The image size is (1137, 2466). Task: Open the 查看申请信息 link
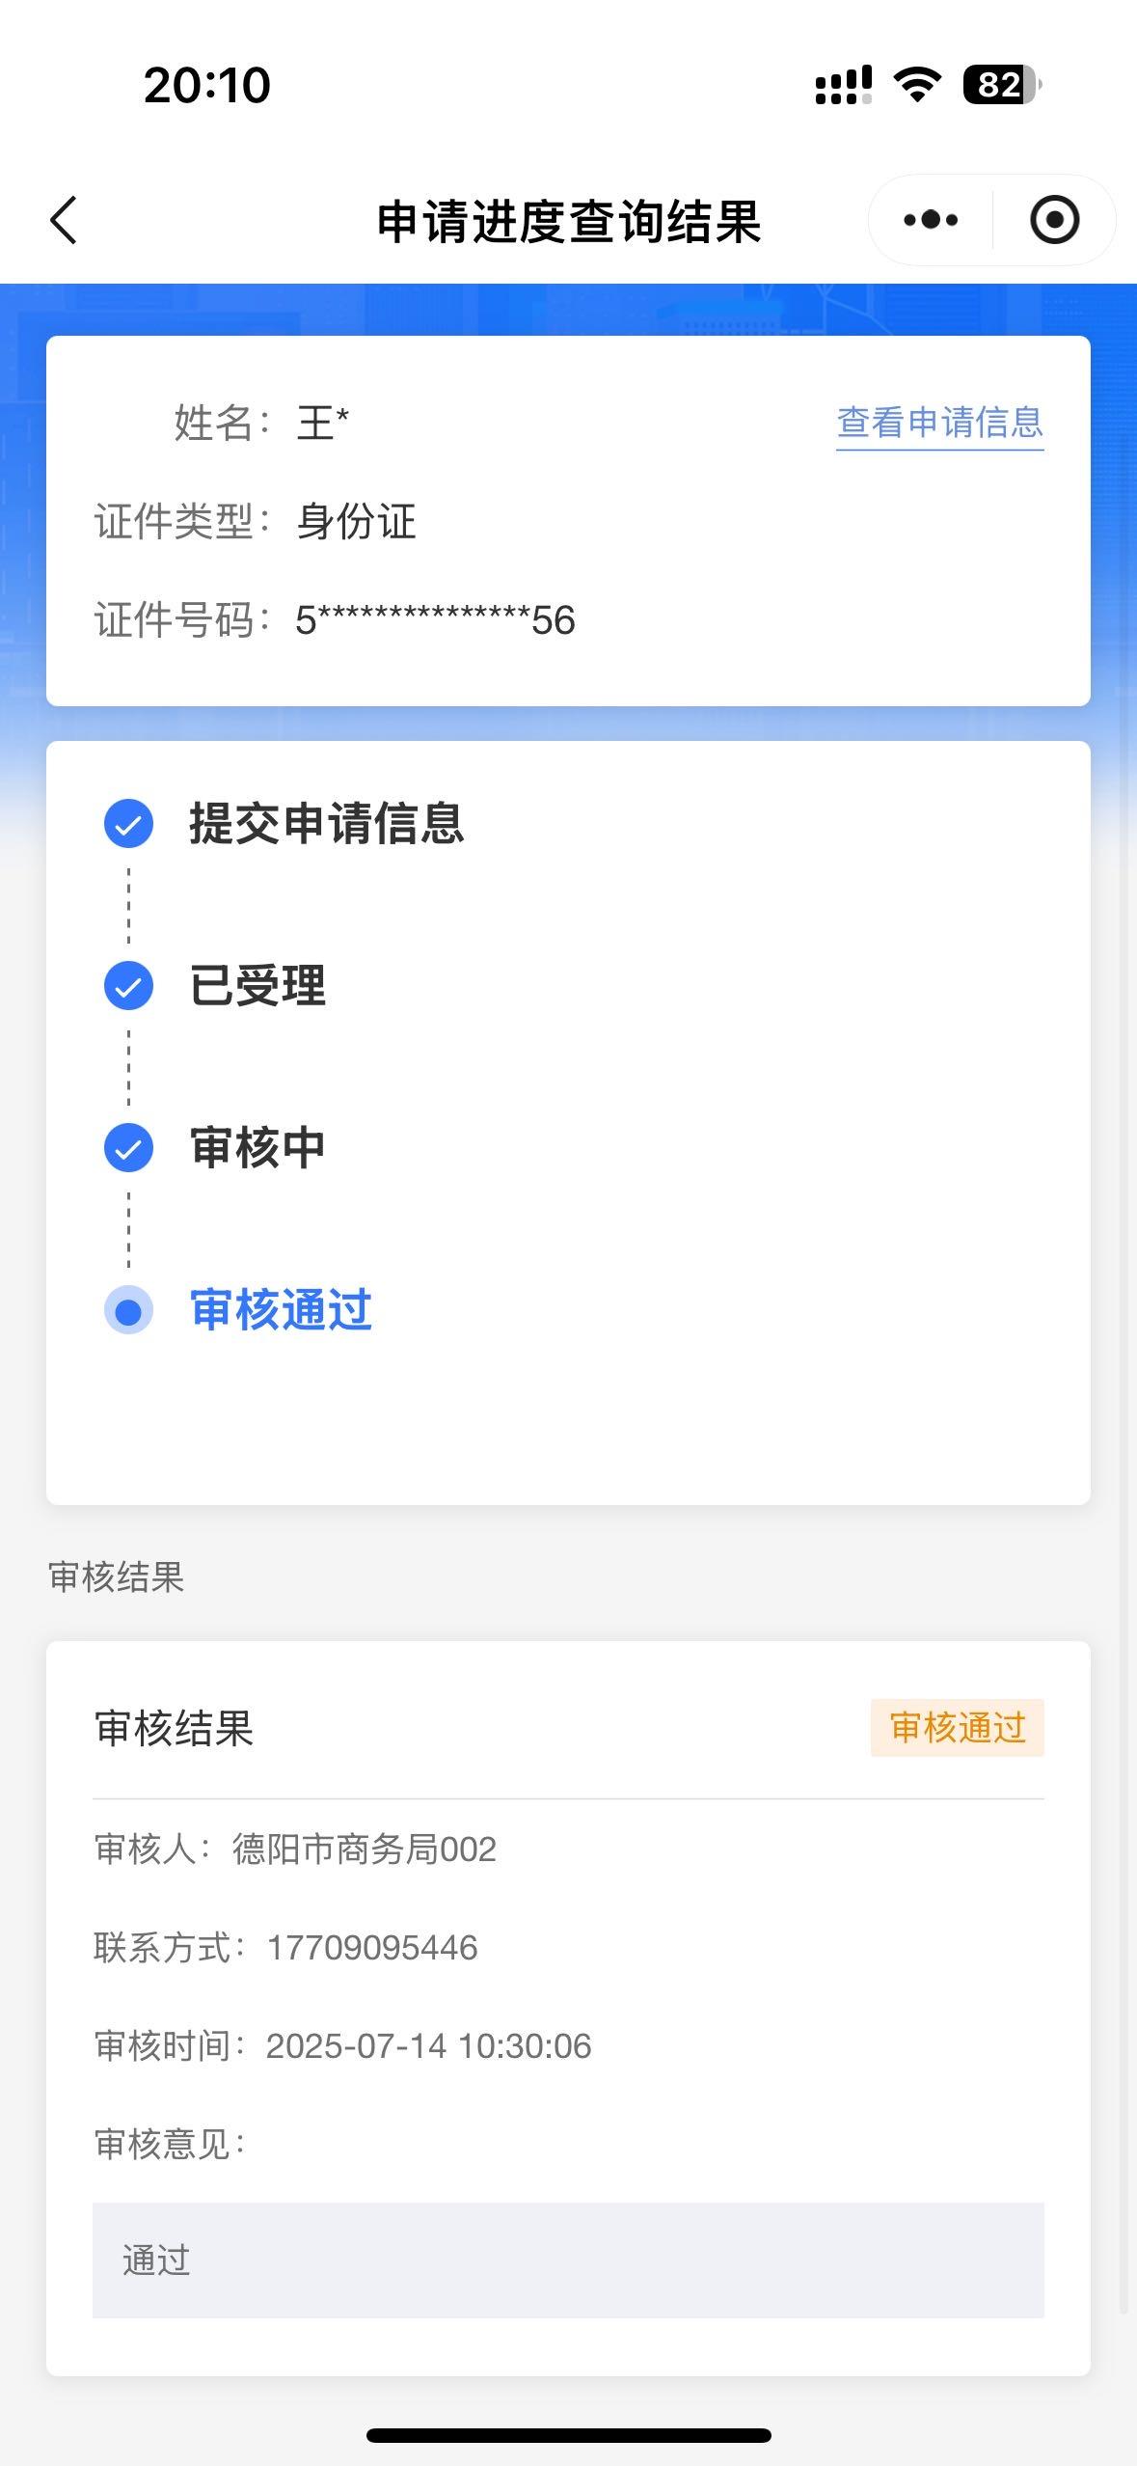939,423
